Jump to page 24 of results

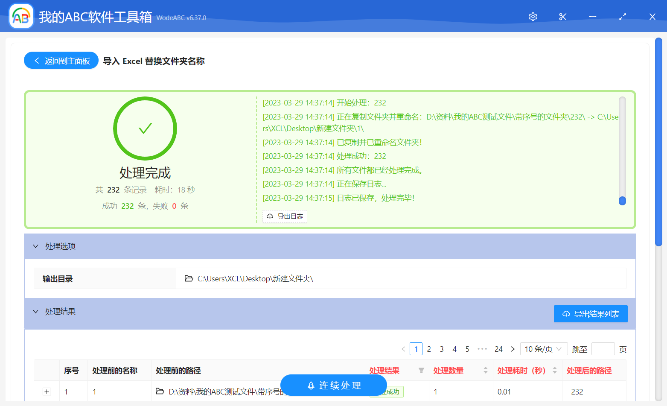point(498,349)
